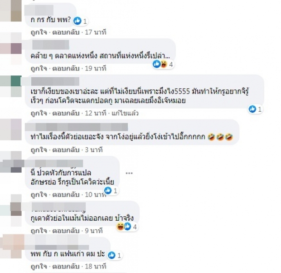Screen dimensions: 281x273
Task: Click the like icon on the 'ปวดหัวกับการแปล' comment
Action: (x=108, y=190)
